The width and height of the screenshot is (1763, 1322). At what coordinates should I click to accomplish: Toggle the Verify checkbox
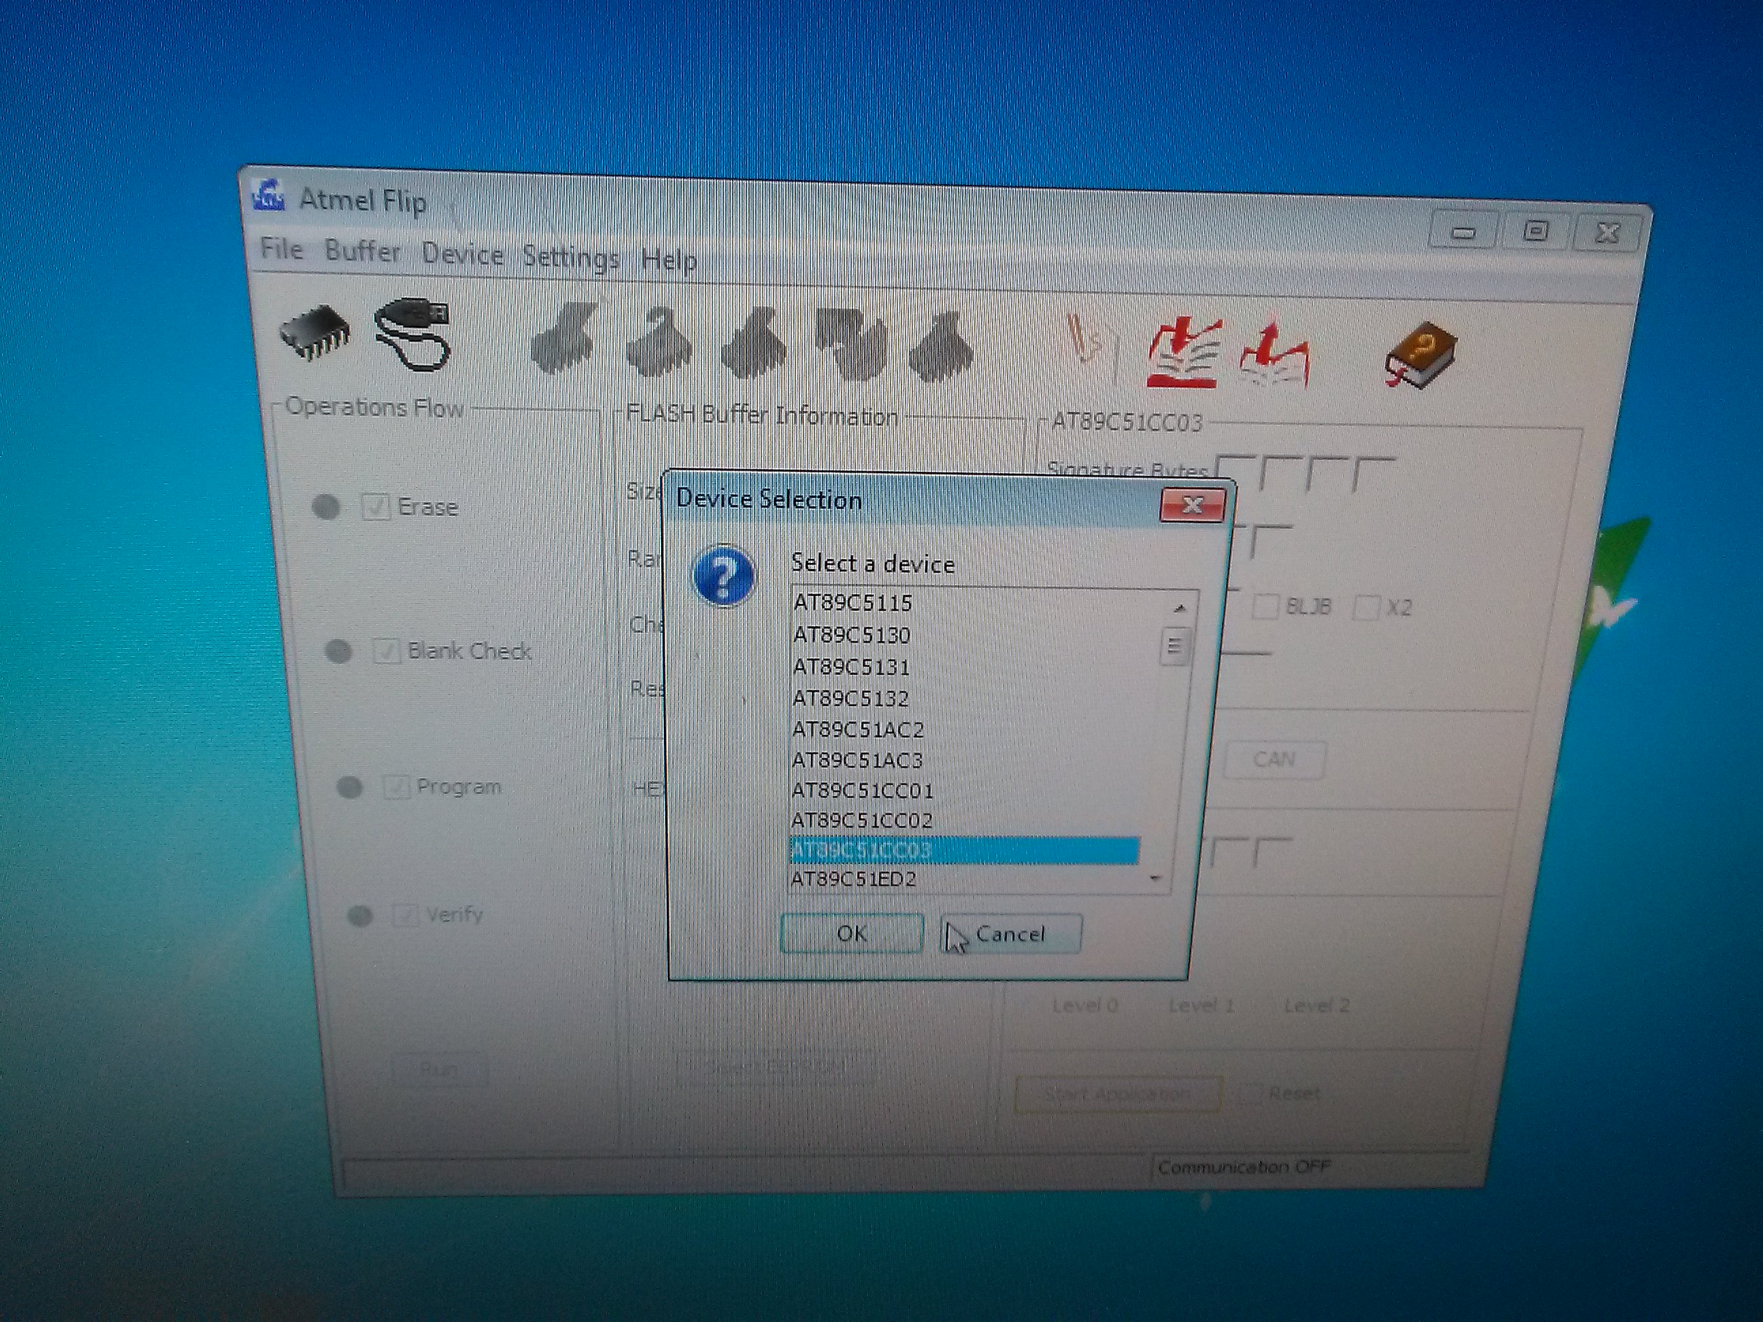point(405,915)
